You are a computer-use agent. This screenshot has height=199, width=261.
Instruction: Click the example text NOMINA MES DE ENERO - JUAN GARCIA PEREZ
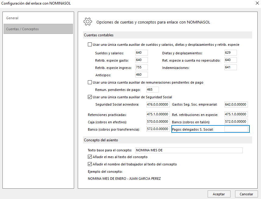pos(124,179)
